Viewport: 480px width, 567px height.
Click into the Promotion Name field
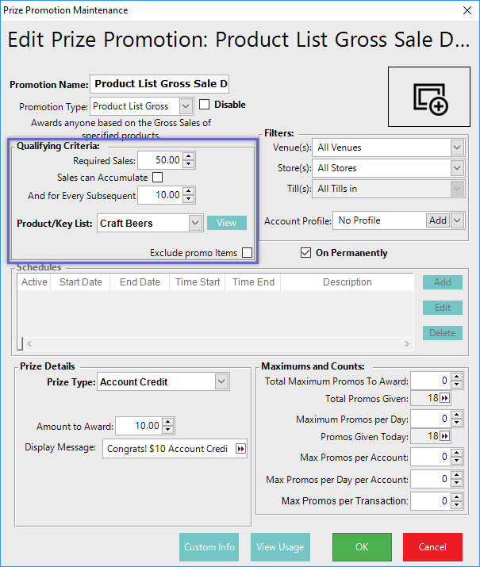(x=160, y=84)
